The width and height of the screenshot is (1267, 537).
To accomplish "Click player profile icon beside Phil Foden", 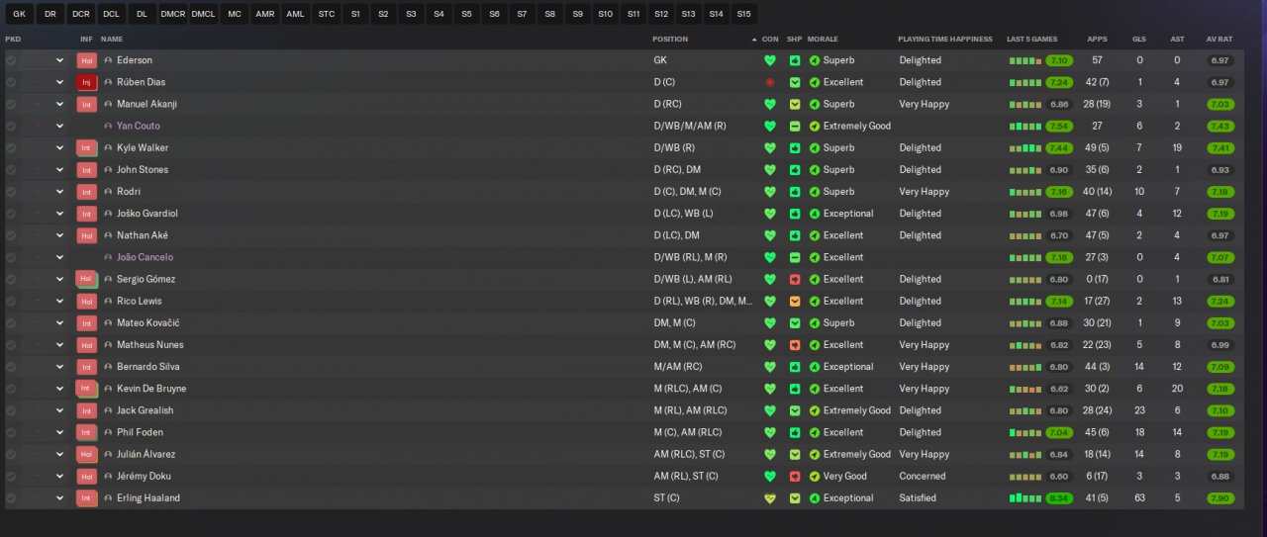I will point(108,432).
